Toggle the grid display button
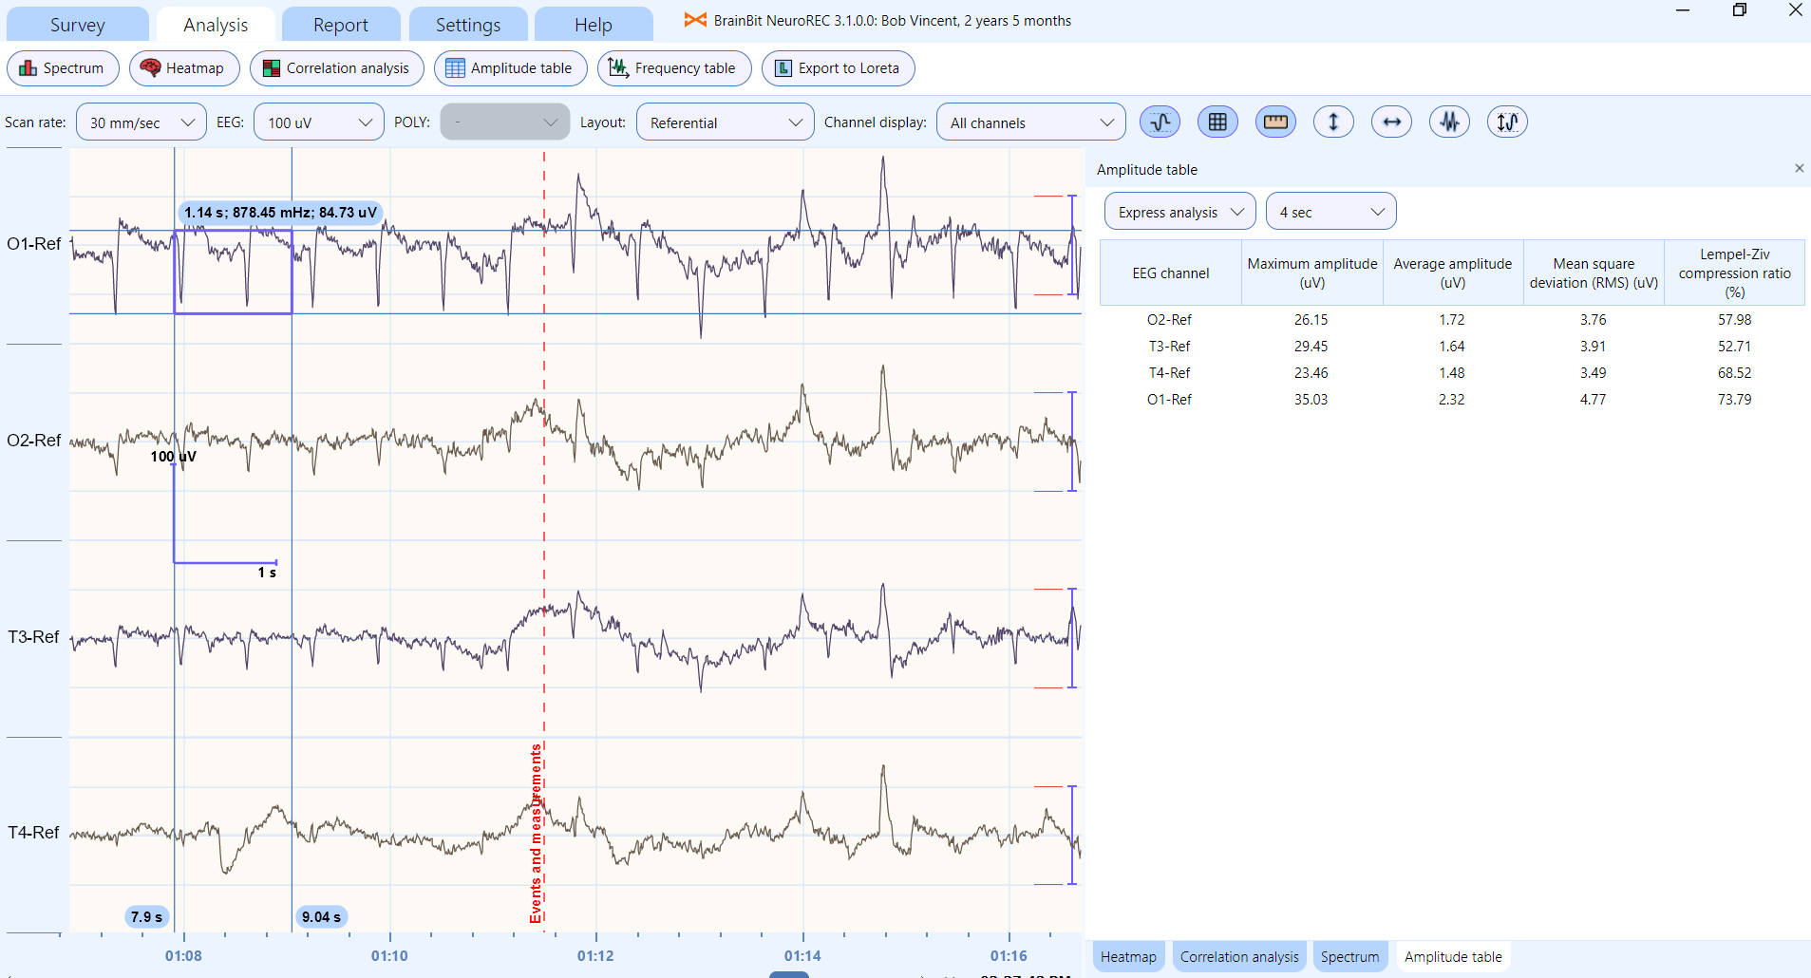Image resolution: width=1811 pixels, height=978 pixels. [1217, 122]
